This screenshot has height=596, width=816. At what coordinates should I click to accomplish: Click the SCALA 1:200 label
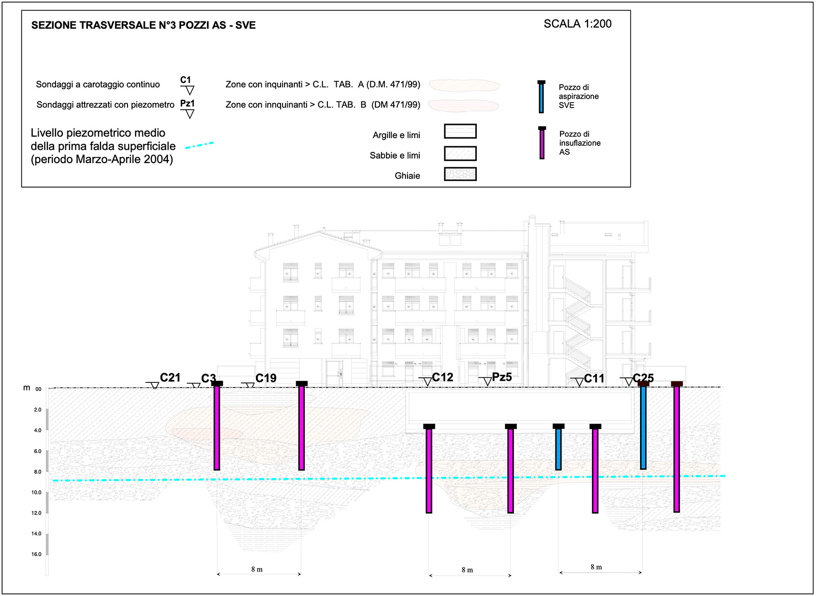[x=577, y=24]
